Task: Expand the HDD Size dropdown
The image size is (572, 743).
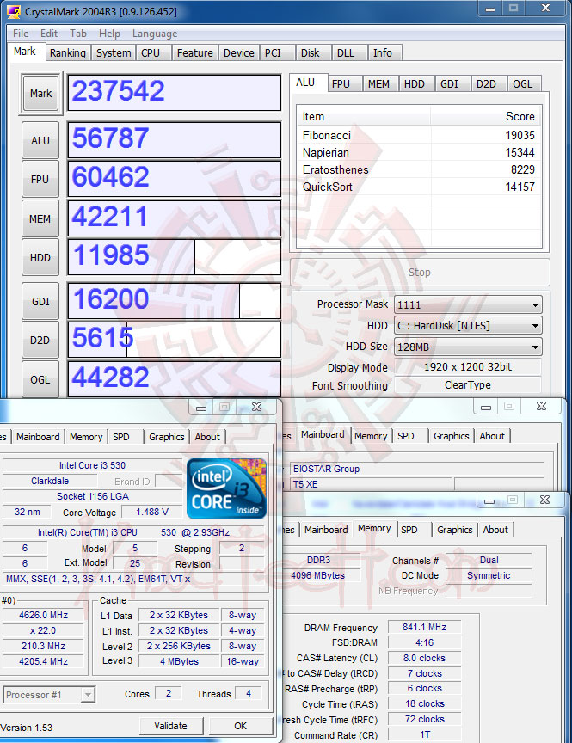Action: point(468,347)
